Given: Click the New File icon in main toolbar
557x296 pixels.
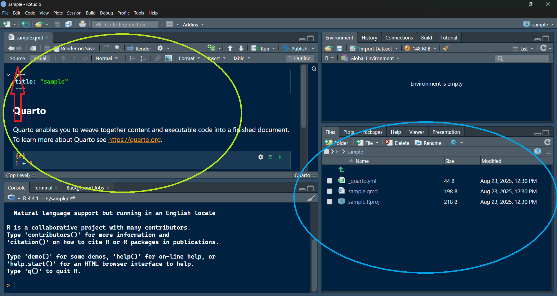Looking at the screenshot, I should pos(6,24).
